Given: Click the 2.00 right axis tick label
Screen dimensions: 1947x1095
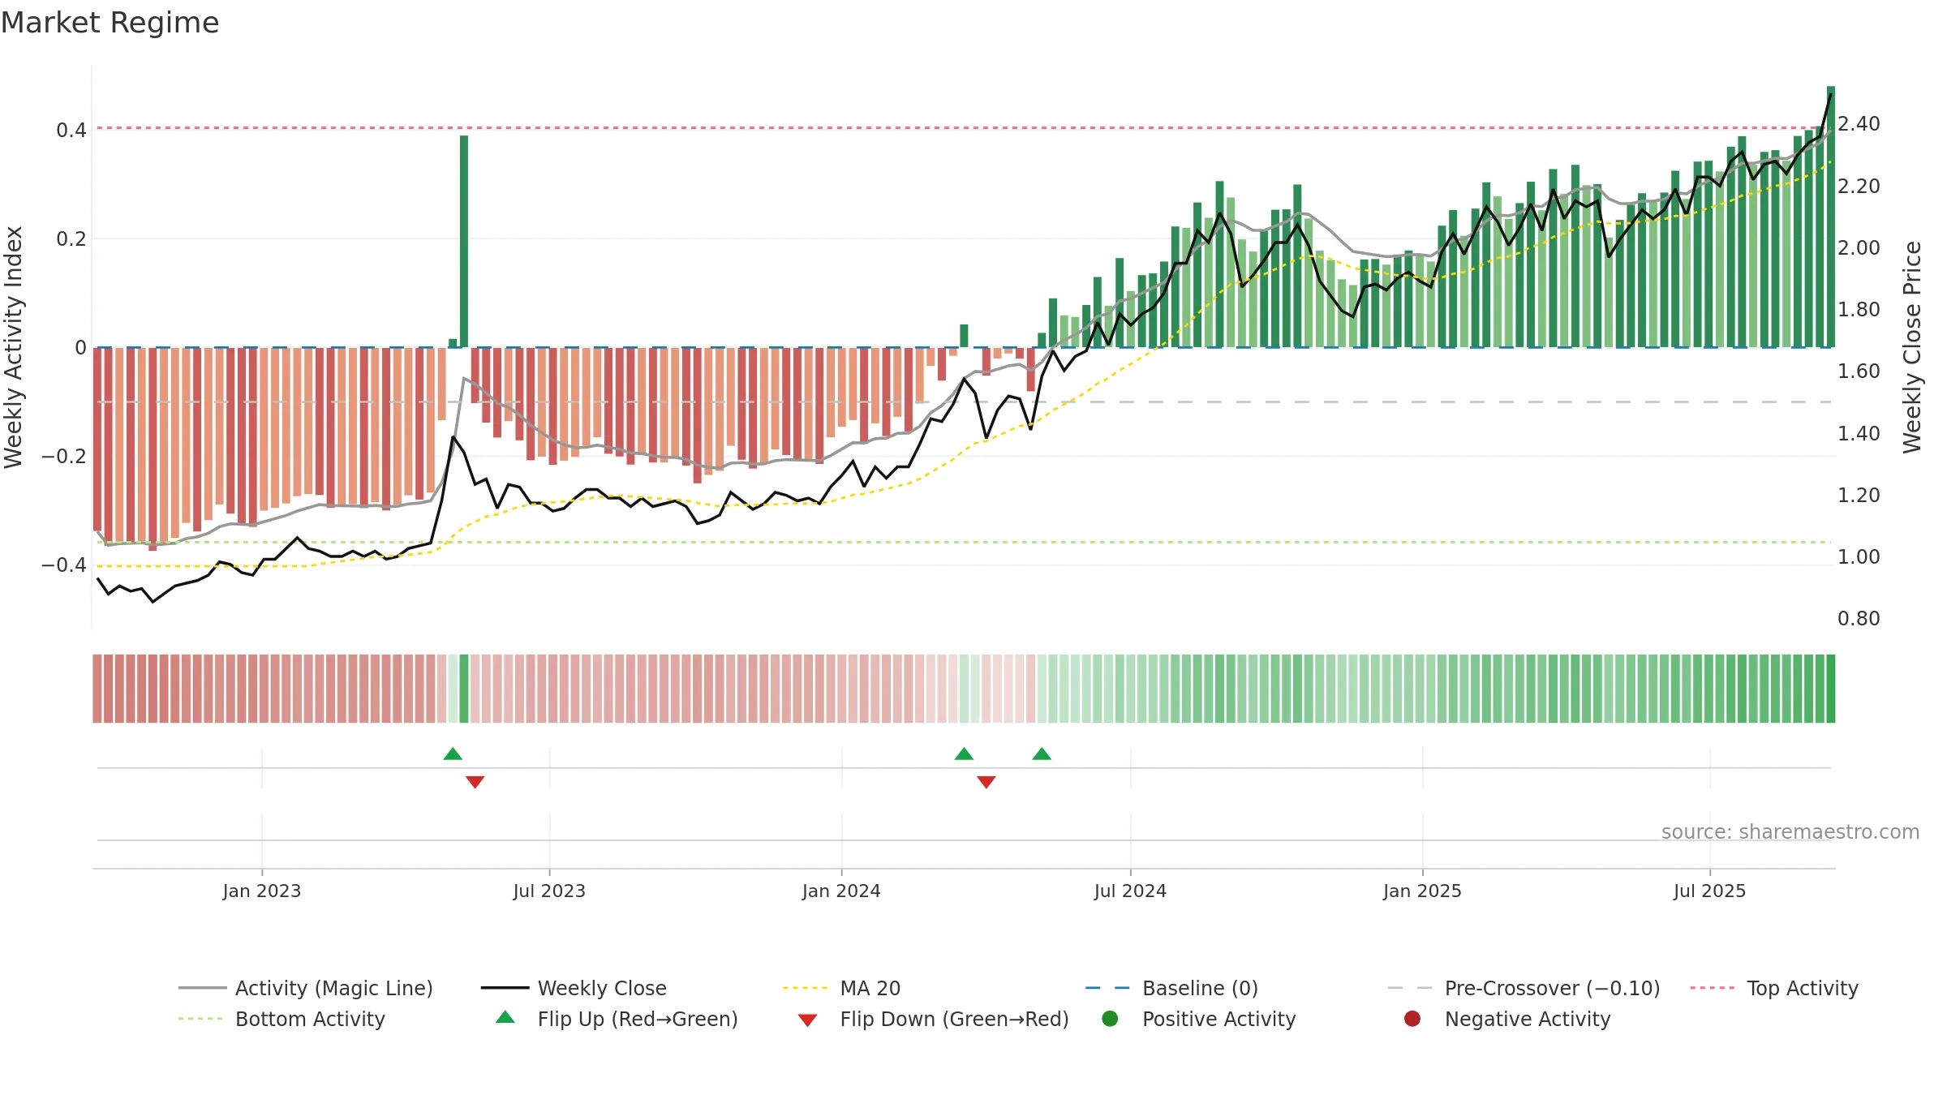Looking at the screenshot, I should [1859, 247].
